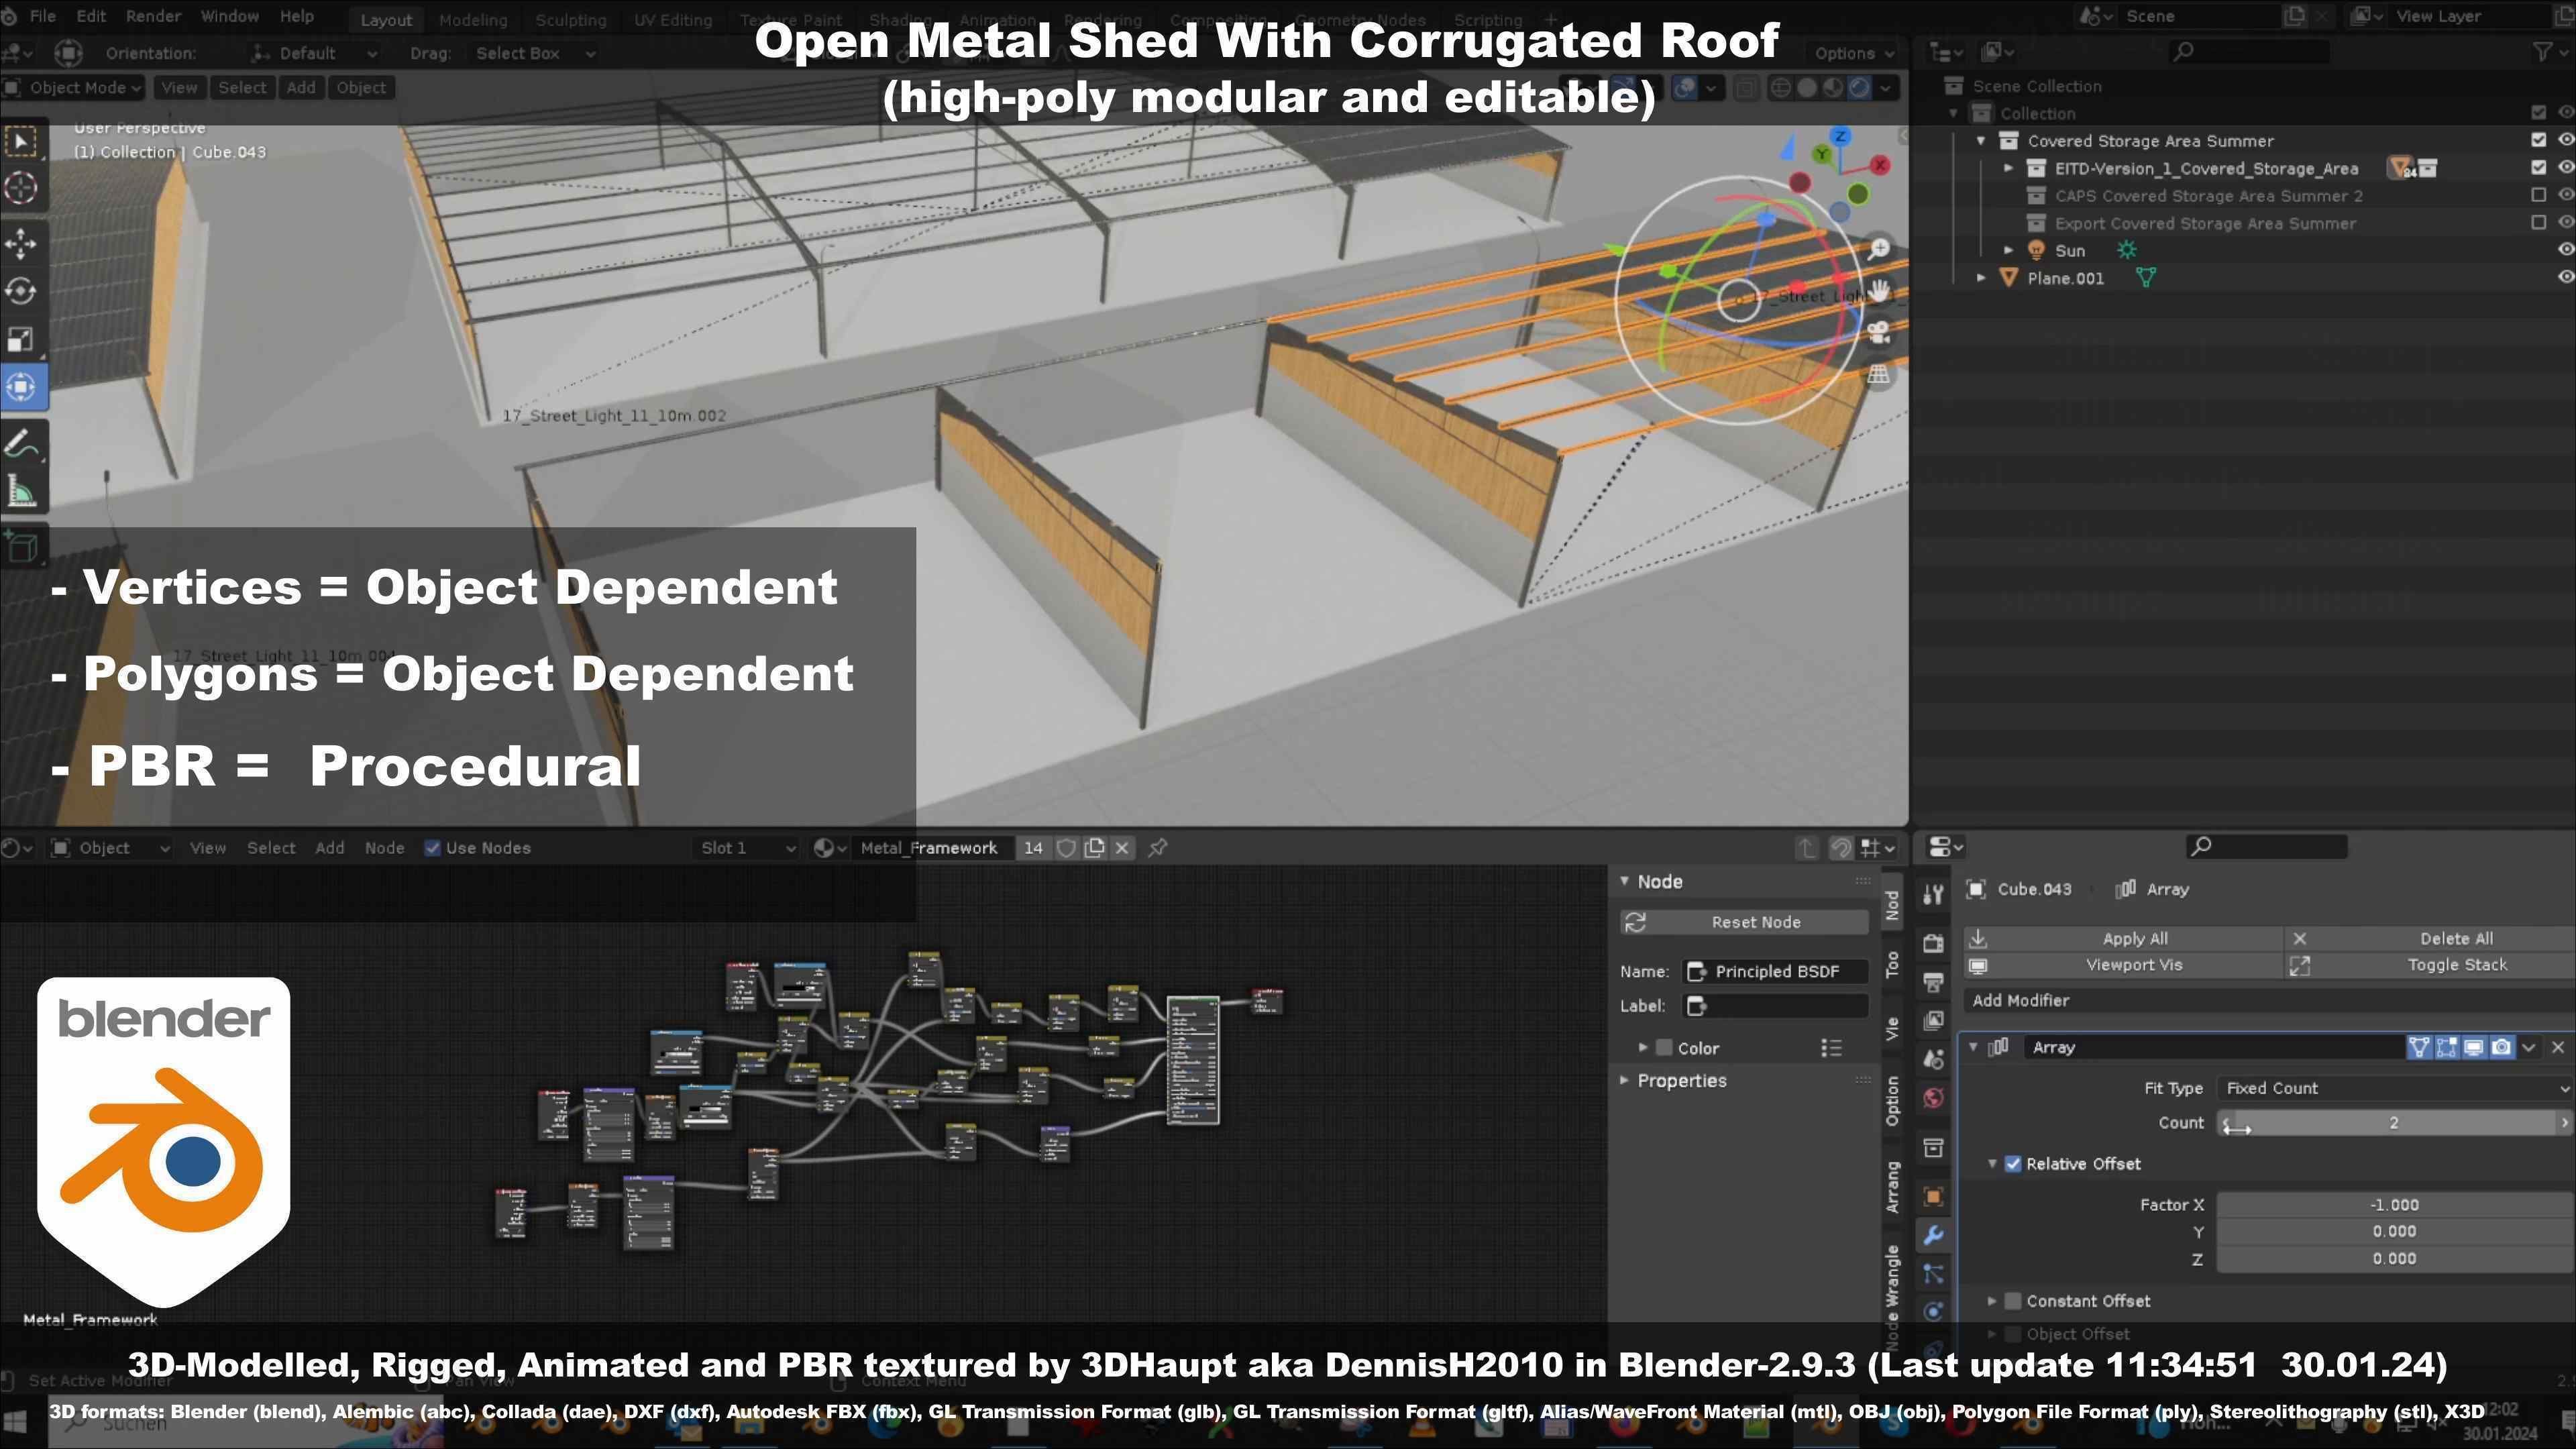Screen dimensions: 2576x1449
Task: Expand the Properties section in Node panel
Action: click(1625, 1080)
